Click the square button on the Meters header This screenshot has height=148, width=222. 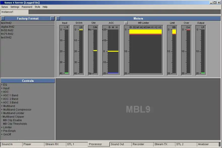pos(58,18)
